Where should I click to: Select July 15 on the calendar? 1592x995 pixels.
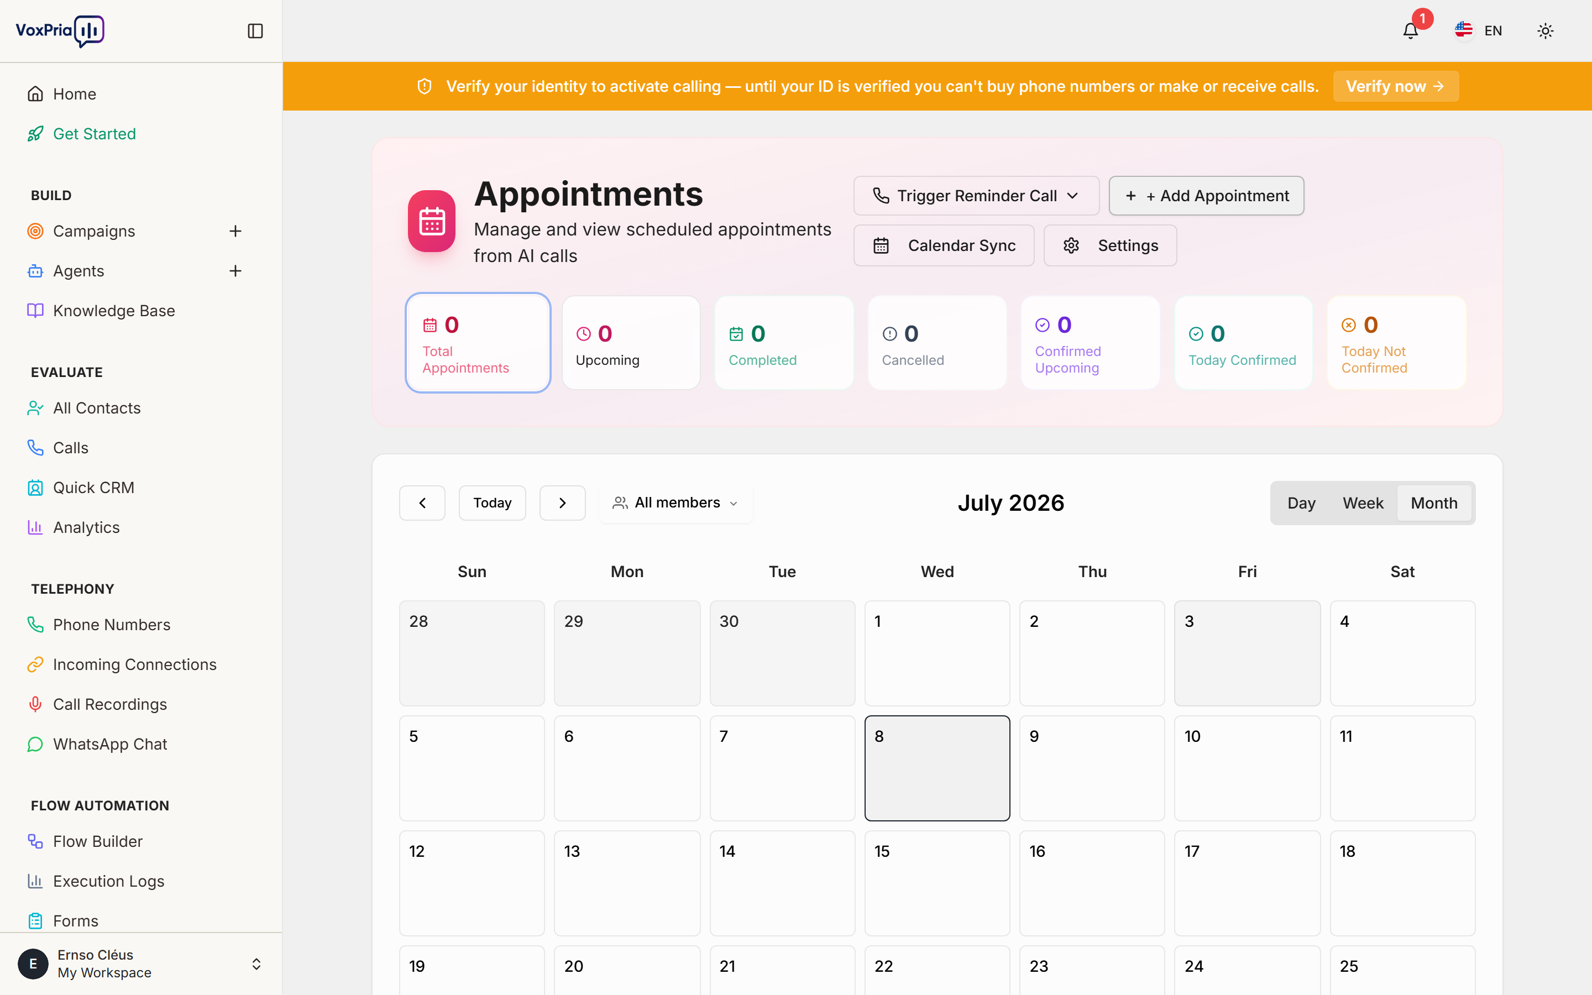point(937,883)
